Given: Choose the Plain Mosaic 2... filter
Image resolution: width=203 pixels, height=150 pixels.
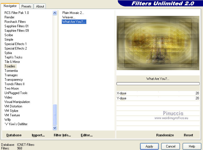Looking at the screenshot, I should click(x=73, y=13).
